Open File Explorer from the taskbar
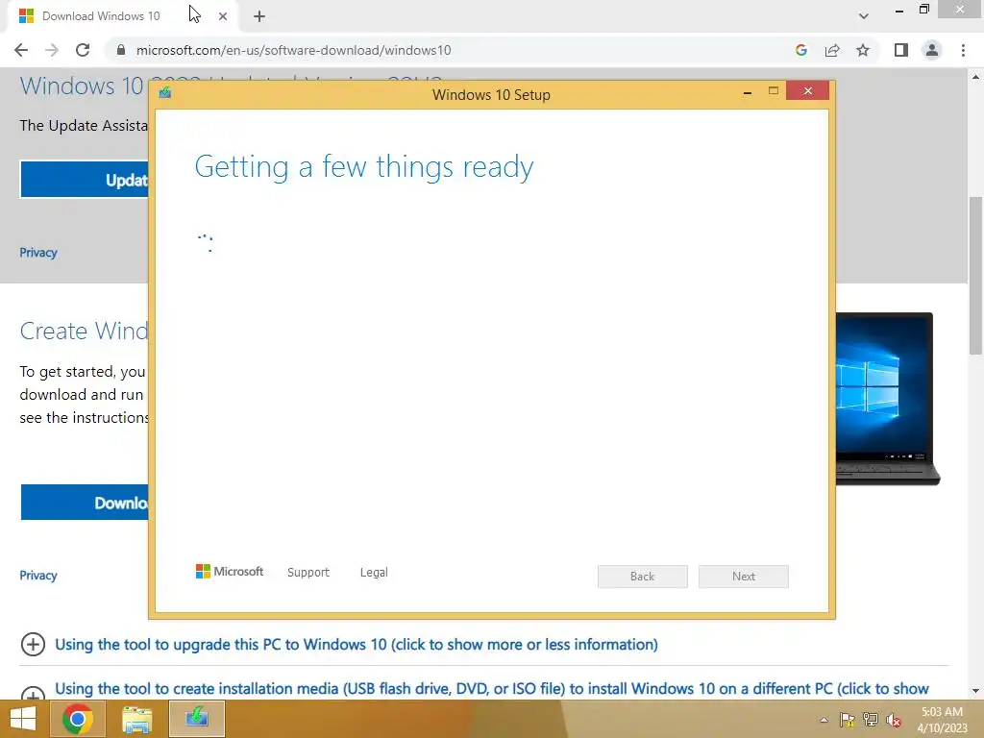Viewport: 984px width, 738px height. click(136, 719)
